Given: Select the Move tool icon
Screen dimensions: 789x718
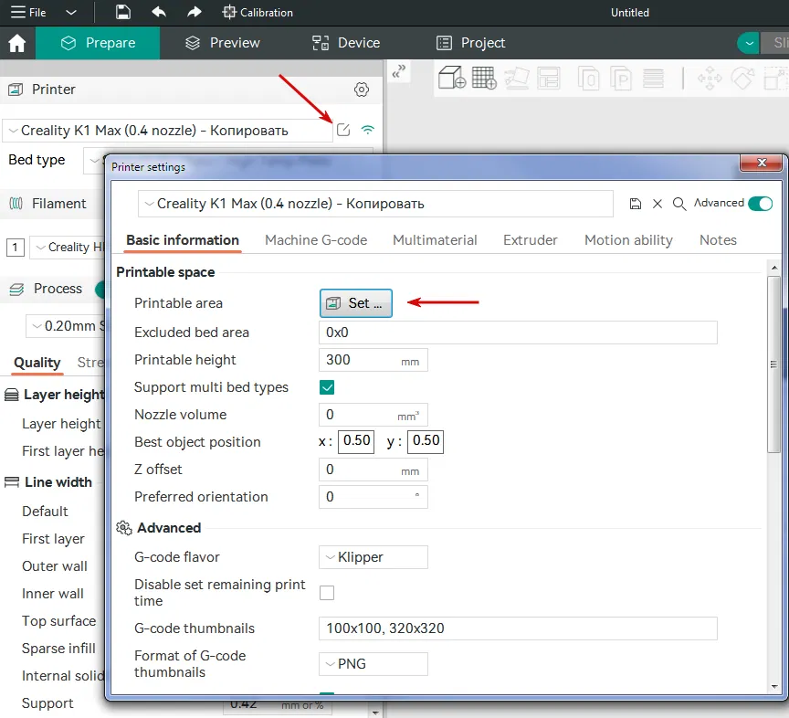Looking at the screenshot, I should pos(710,79).
